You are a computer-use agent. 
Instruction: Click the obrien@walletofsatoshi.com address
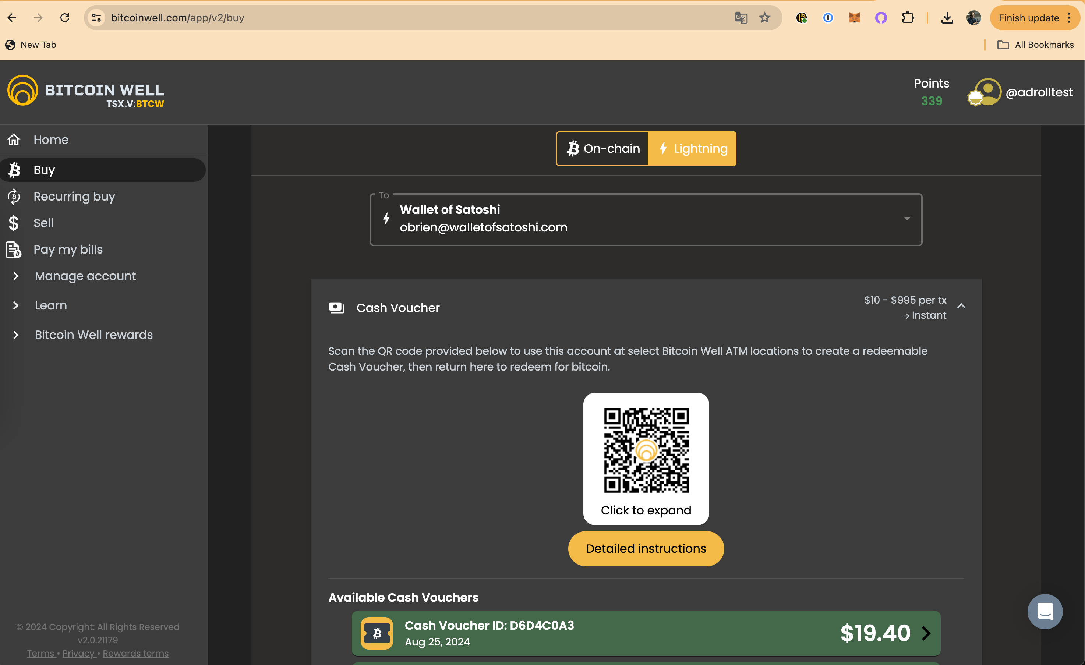484,227
